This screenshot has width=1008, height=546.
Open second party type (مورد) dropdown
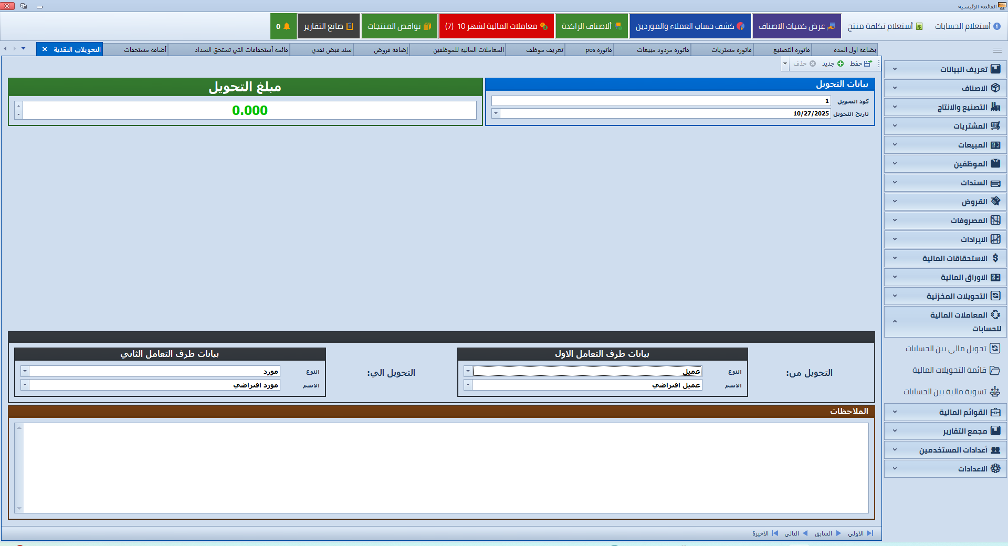pos(25,371)
